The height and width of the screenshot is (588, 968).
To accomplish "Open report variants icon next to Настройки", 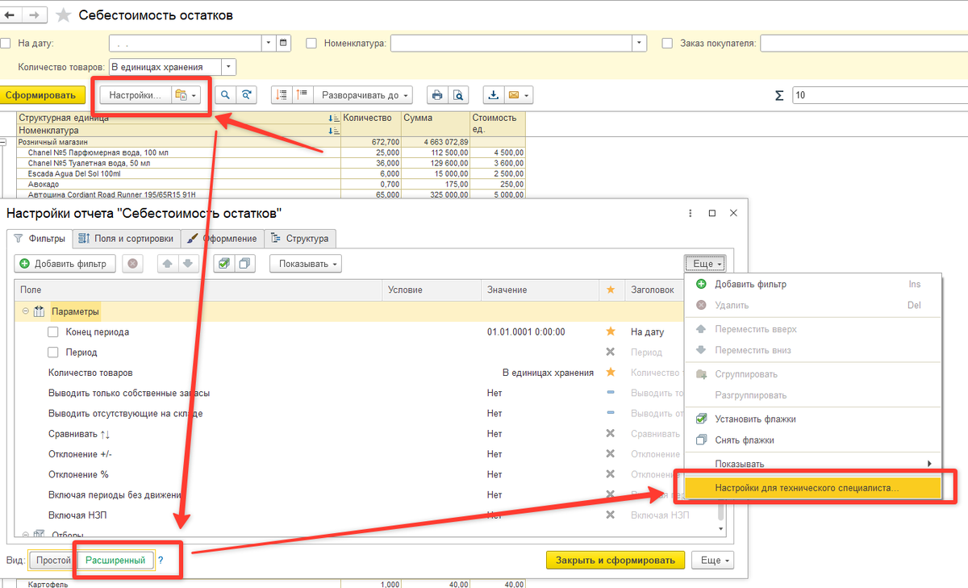I will 186,95.
